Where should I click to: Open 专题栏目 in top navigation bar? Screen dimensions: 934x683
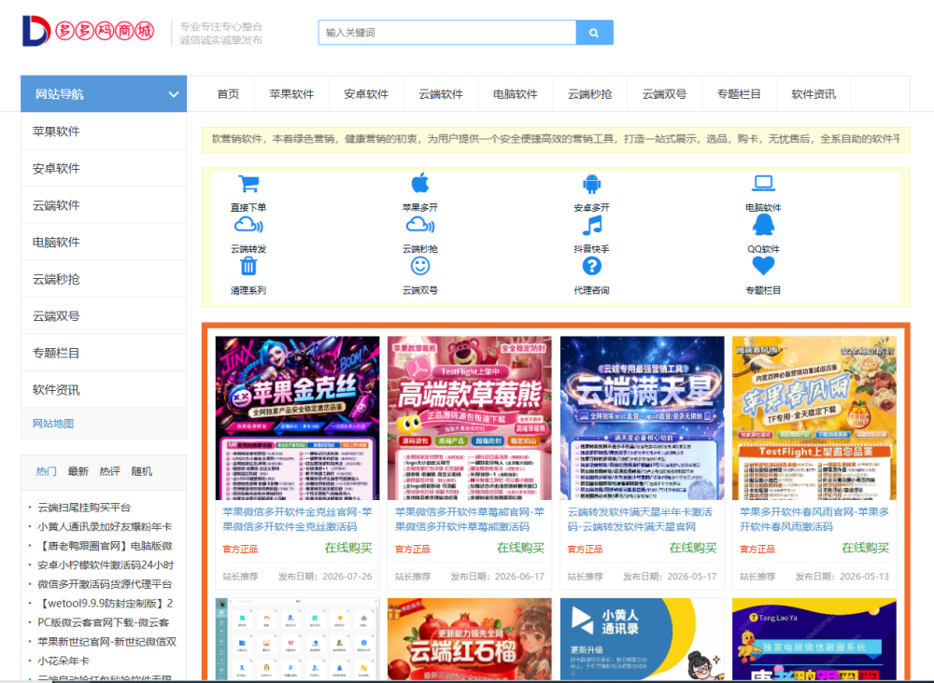(x=739, y=94)
